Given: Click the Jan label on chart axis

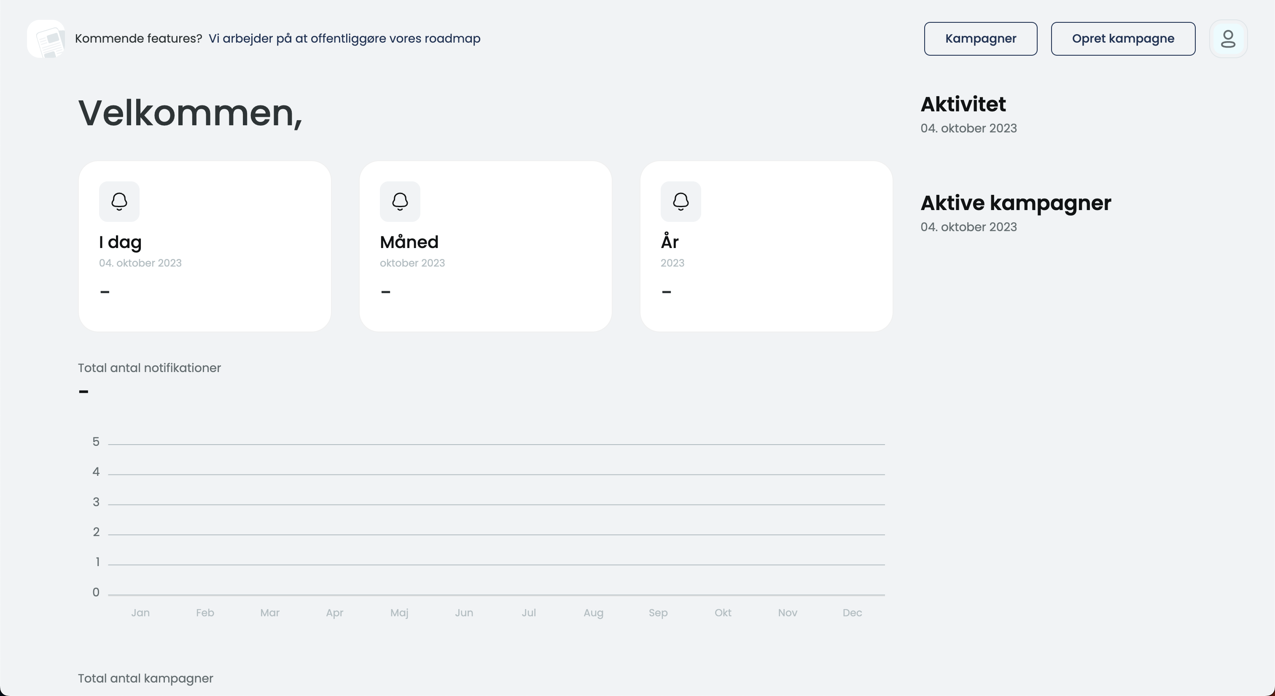Looking at the screenshot, I should pyautogui.click(x=140, y=613).
